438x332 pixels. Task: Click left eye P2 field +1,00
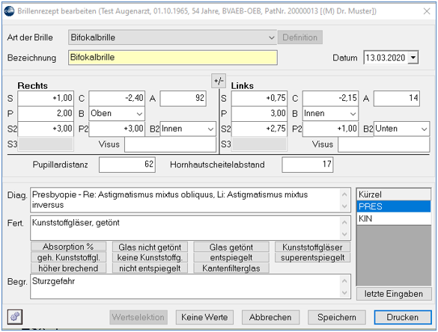pos(330,129)
